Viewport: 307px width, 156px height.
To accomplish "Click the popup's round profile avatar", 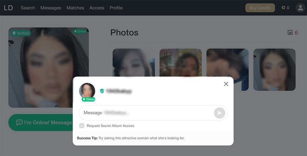I will (x=87, y=91).
